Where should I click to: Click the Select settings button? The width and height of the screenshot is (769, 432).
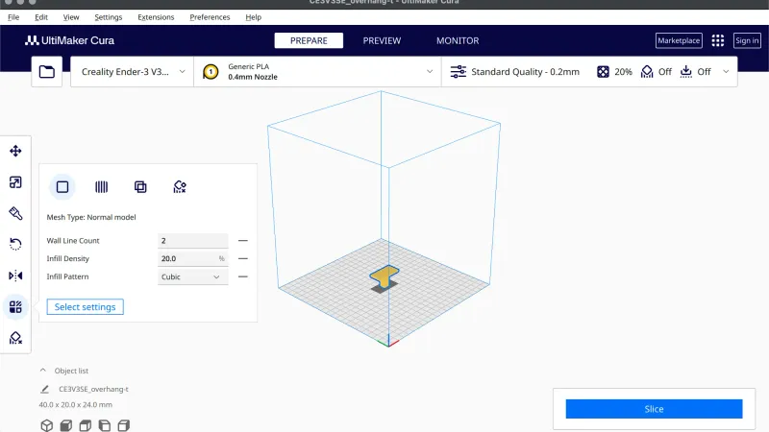point(86,307)
